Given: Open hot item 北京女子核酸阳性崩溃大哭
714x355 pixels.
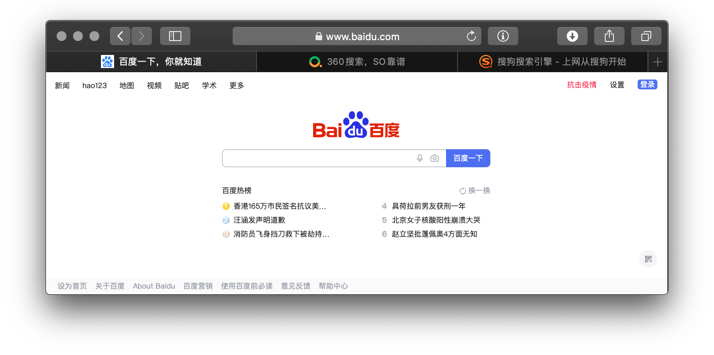Looking at the screenshot, I should (436, 220).
